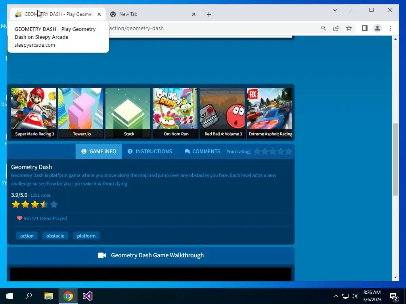Click the 3.9/5.0 rating text

click(x=19, y=195)
